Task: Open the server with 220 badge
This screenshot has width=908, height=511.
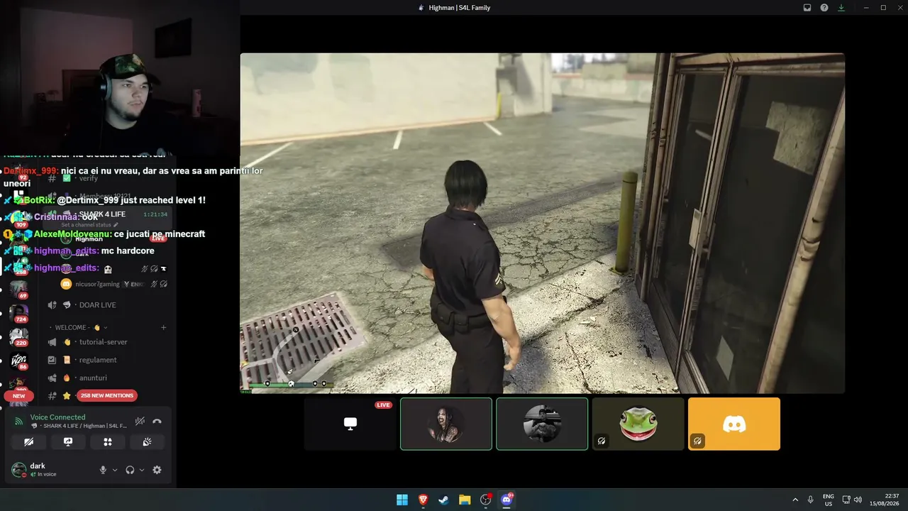Action: (x=18, y=336)
